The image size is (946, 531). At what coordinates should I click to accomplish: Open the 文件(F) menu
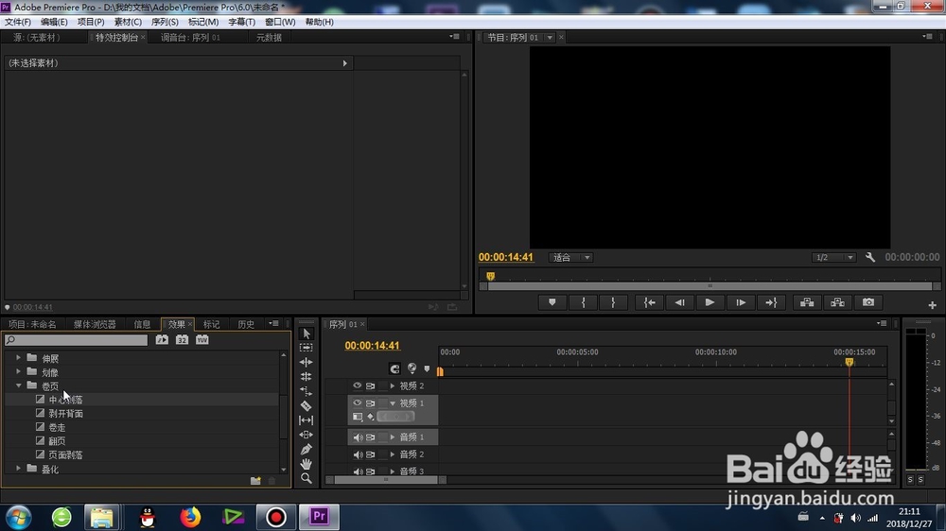[18, 22]
